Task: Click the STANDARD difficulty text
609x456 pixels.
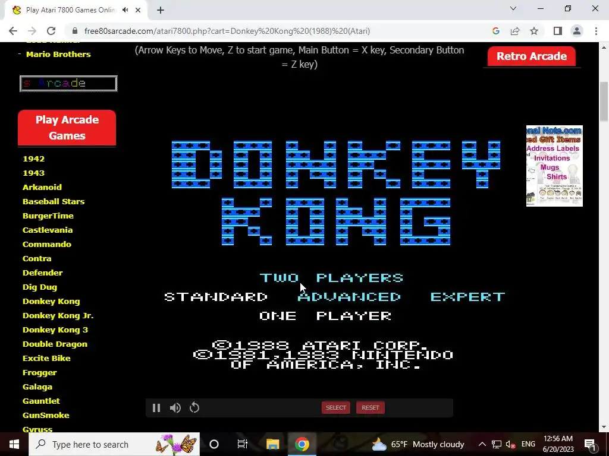Action: point(216,297)
